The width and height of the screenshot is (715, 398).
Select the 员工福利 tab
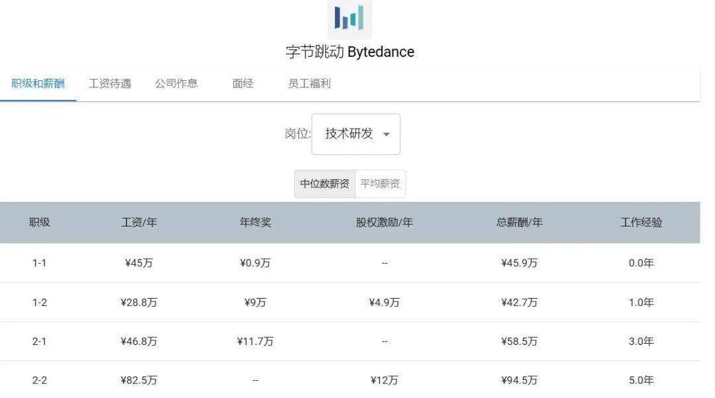pyautogui.click(x=309, y=83)
